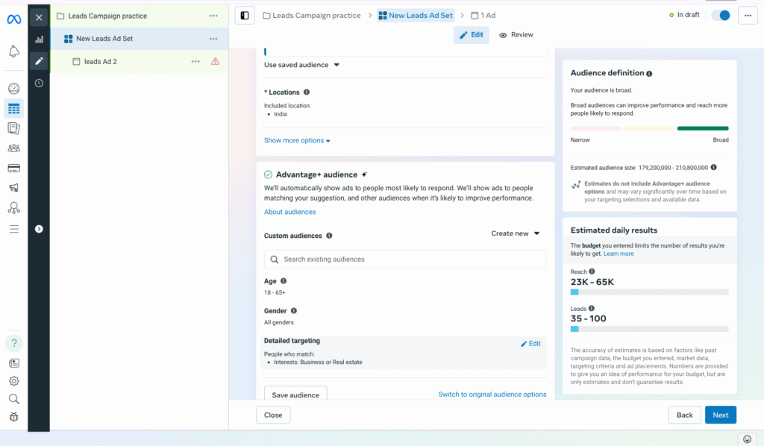Open the Search magnifier icon in sidebar
The height and width of the screenshot is (446, 764).
(13, 399)
